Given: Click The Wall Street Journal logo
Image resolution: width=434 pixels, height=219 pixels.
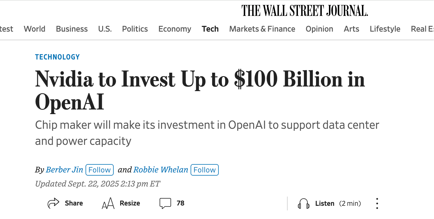Looking at the screenshot, I should click(x=305, y=11).
